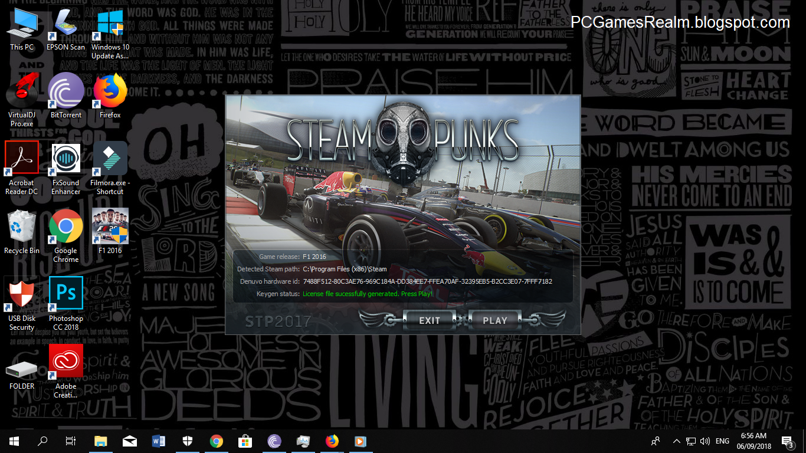Expand the hidden tray icons chevron

point(676,441)
